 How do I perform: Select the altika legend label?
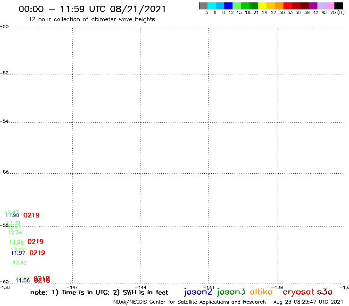[x=261, y=291]
